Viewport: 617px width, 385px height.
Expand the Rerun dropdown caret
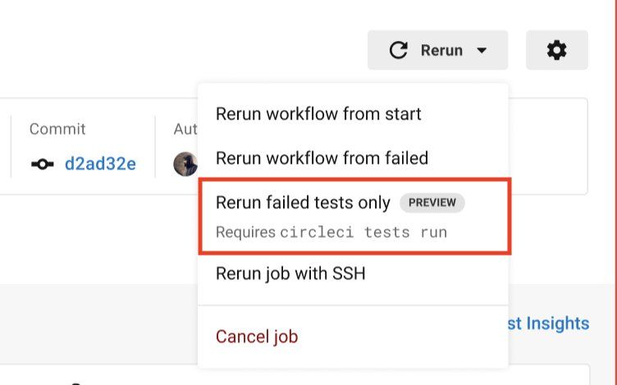click(482, 50)
